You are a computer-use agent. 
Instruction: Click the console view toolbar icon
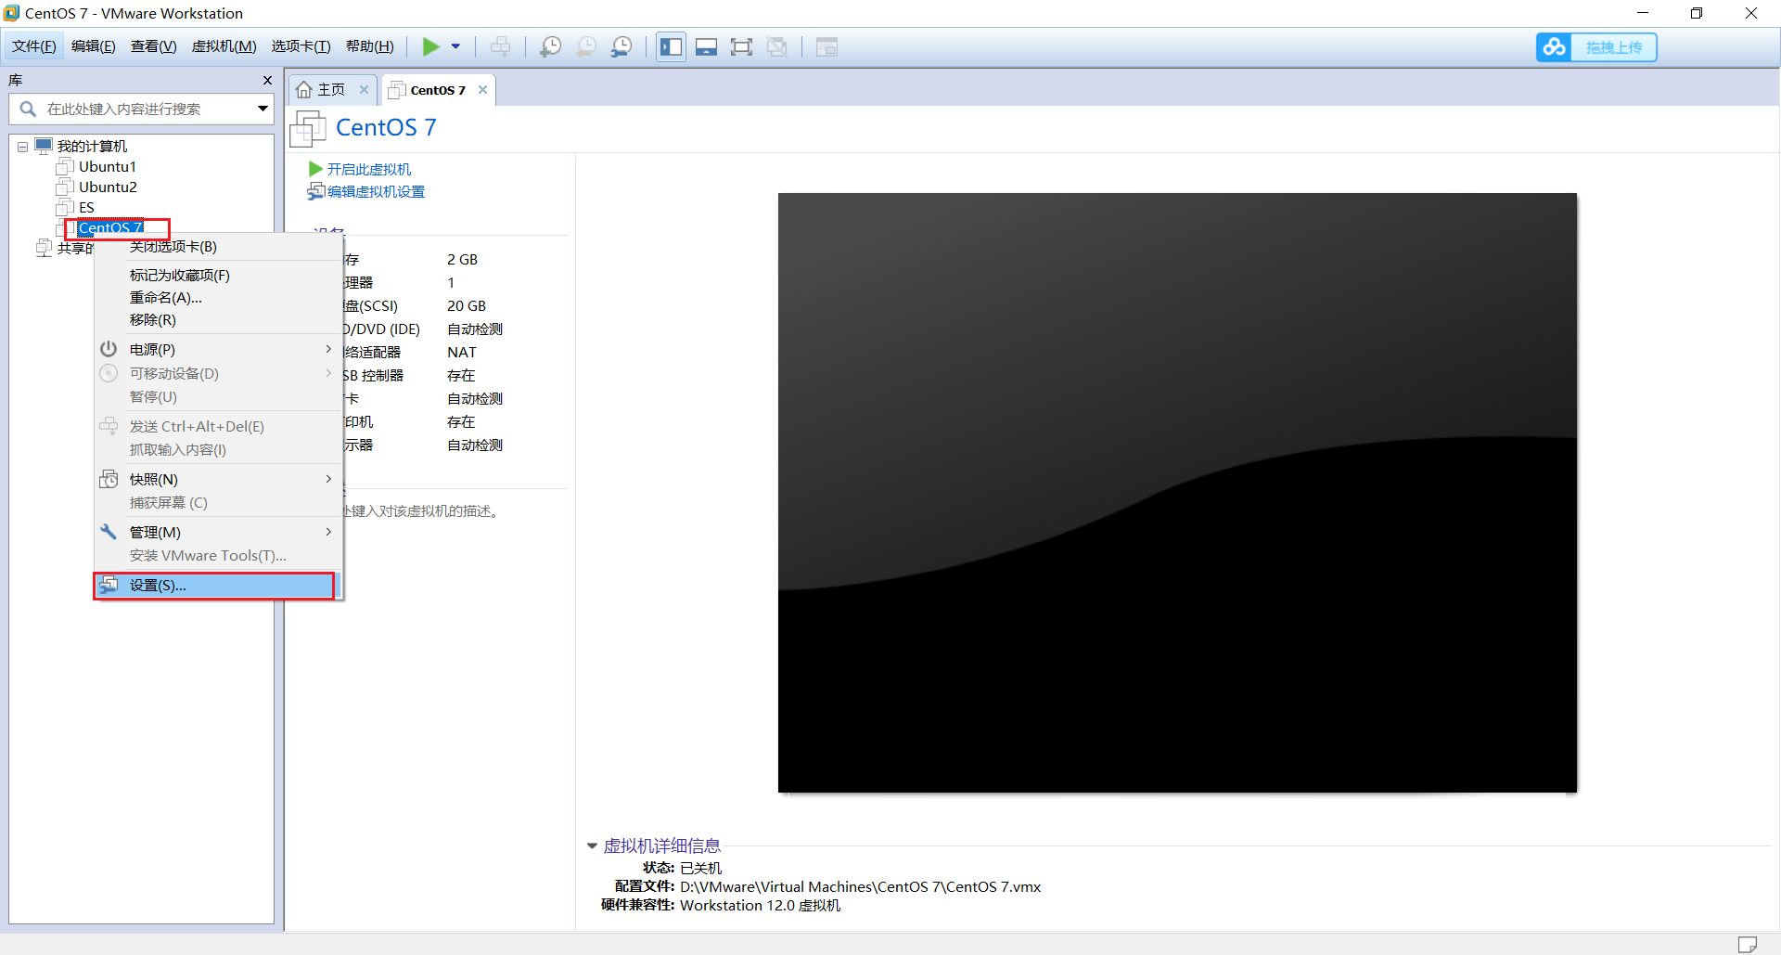click(826, 46)
